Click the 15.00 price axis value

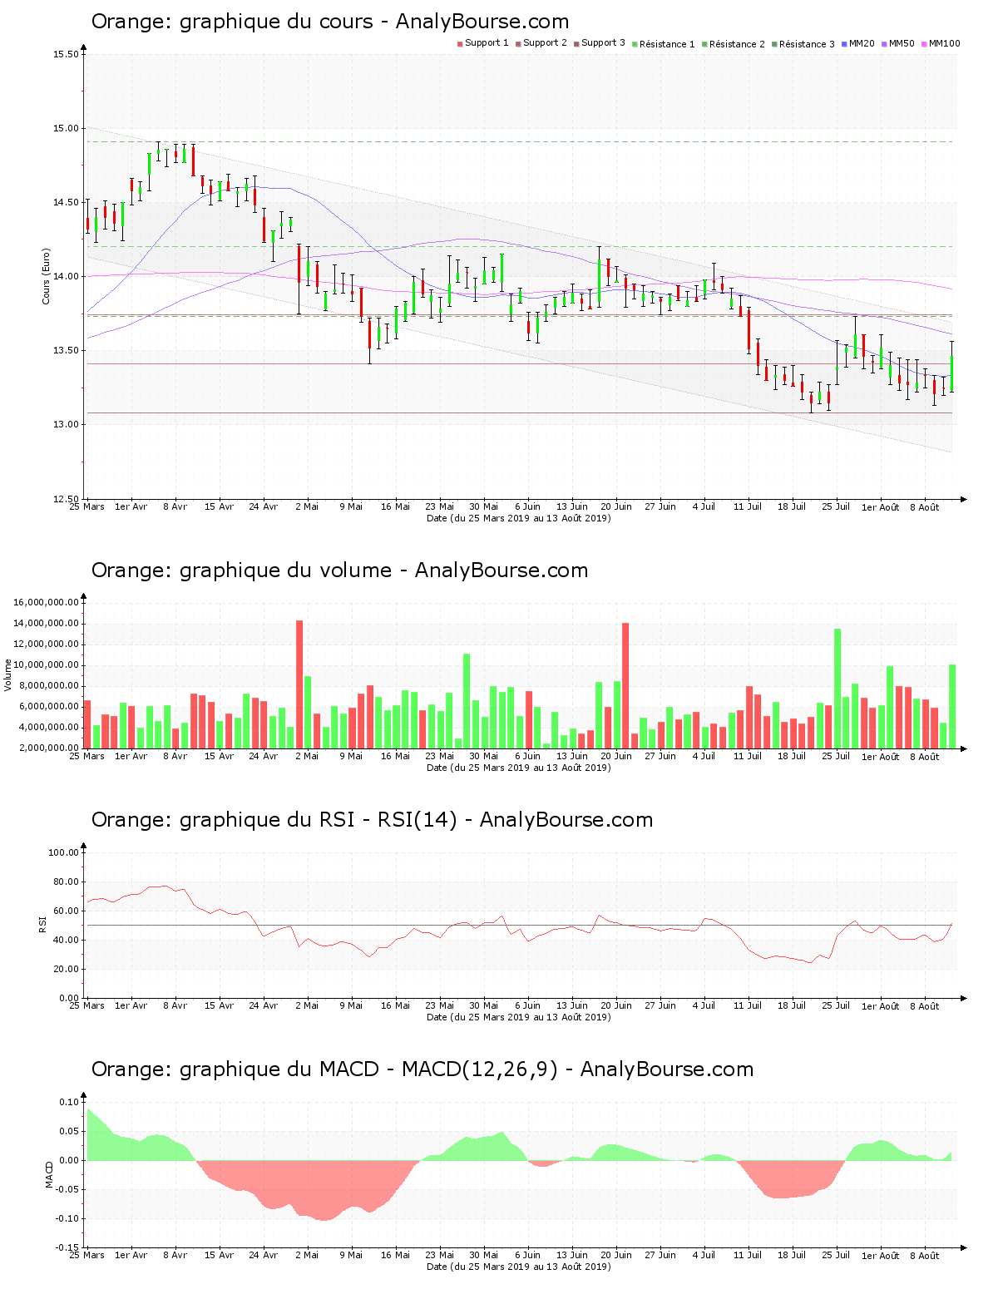click(x=66, y=129)
